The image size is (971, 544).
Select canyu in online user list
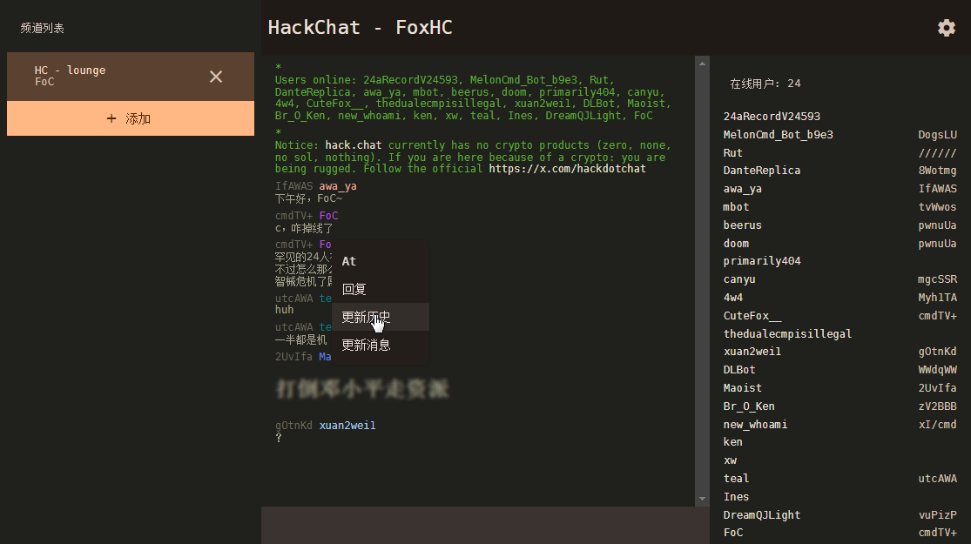[739, 279]
